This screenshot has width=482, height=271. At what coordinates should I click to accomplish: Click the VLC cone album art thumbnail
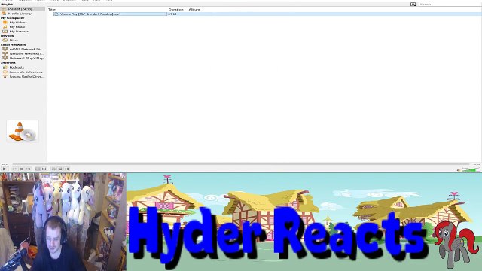pyautogui.click(x=23, y=131)
